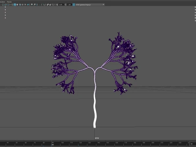The width and height of the screenshot is (196, 147).
Task: Click the isolate select icon
Action: pyautogui.click(x=44, y=4)
